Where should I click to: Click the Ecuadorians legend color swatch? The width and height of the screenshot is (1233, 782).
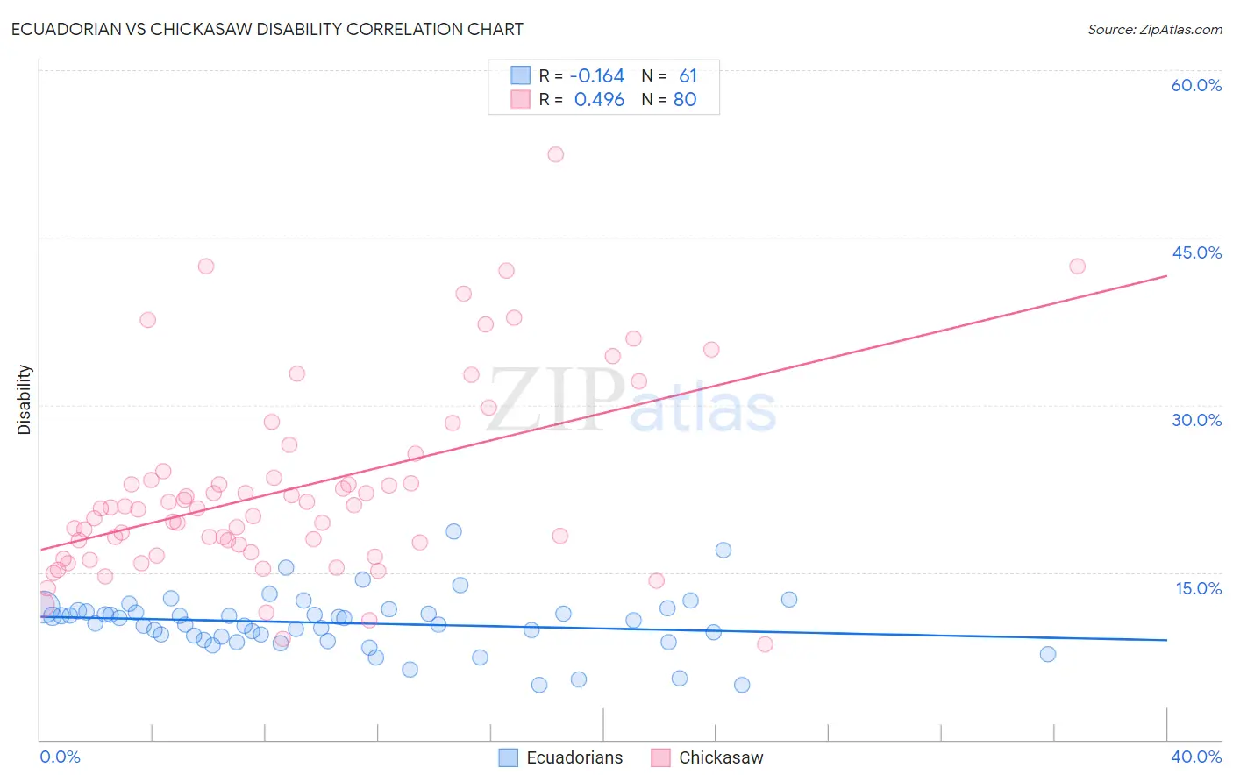pyautogui.click(x=508, y=757)
